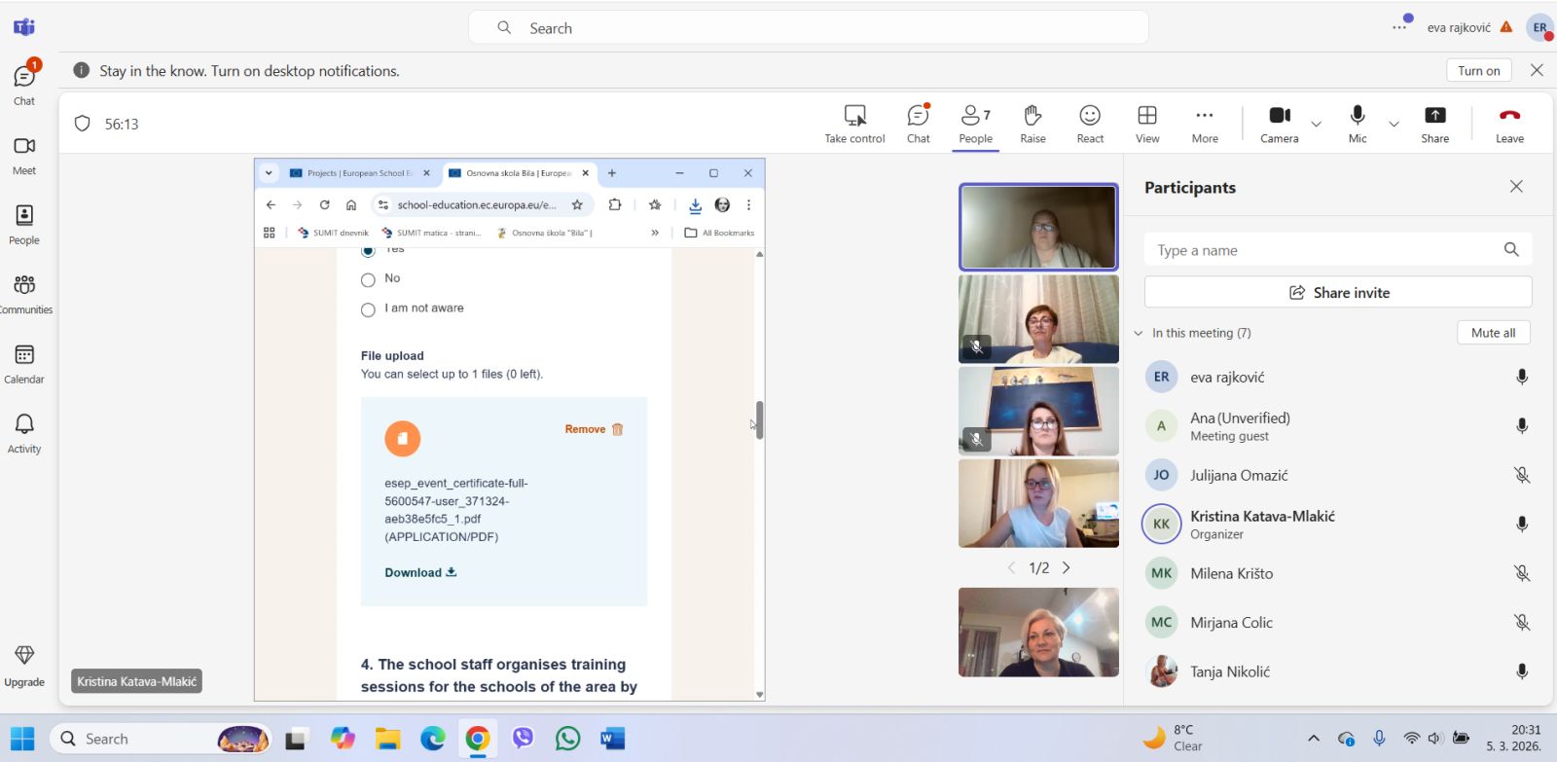1557x762 pixels.
Task: Open the View layout options
Action: pyautogui.click(x=1147, y=116)
